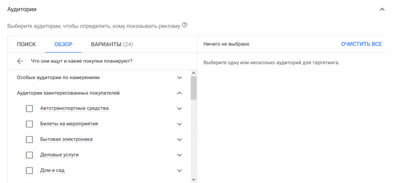Expand the Автотранспортные средства subcategories arrow

(179, 108)
